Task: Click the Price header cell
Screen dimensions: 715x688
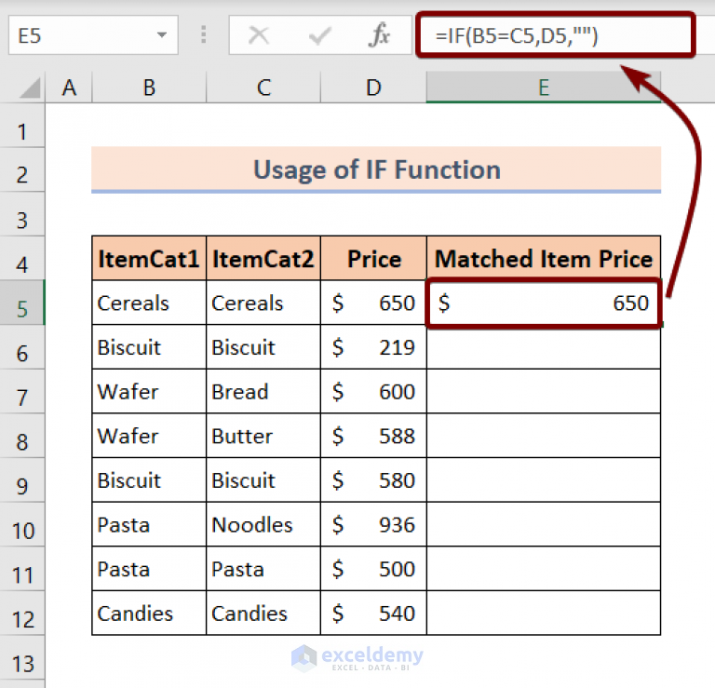Action: 374,259
